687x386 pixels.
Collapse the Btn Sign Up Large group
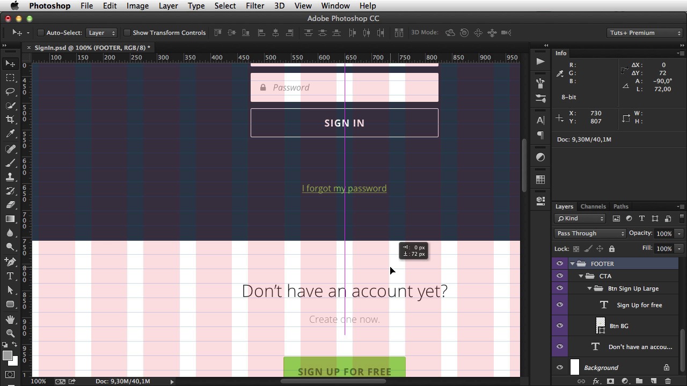click(589, 288)
